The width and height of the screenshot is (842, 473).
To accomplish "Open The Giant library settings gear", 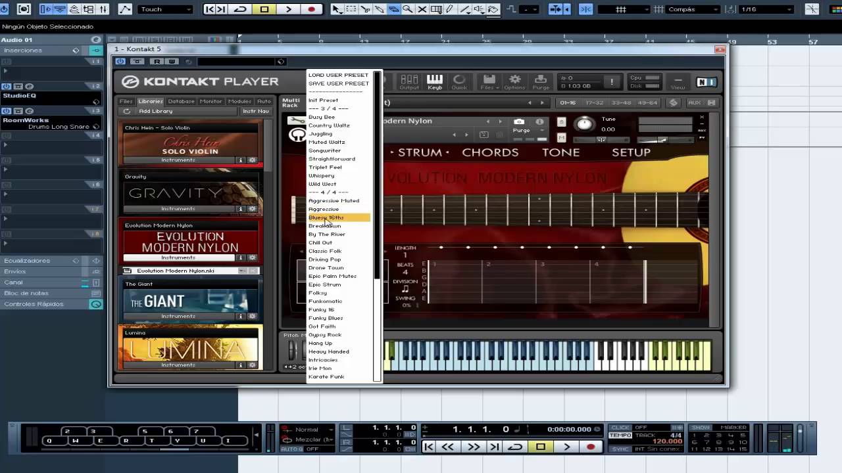I will (x=252, y=317).
